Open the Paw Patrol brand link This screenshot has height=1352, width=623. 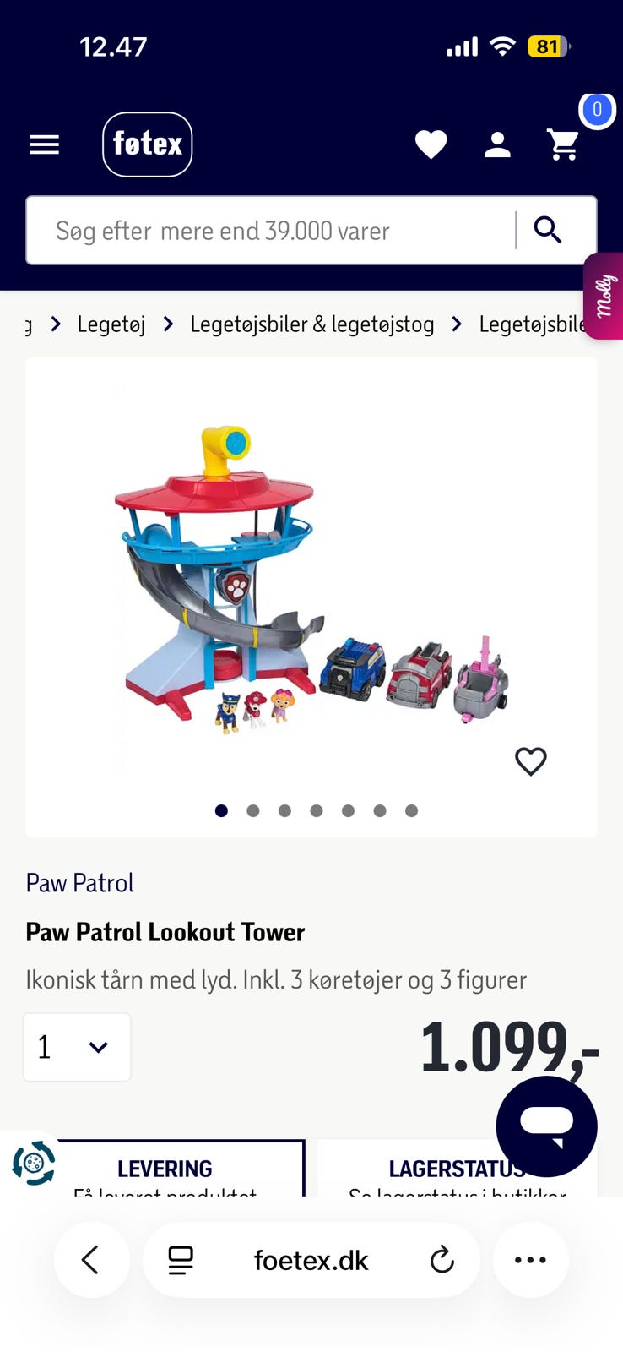click(x=80, y=883)
